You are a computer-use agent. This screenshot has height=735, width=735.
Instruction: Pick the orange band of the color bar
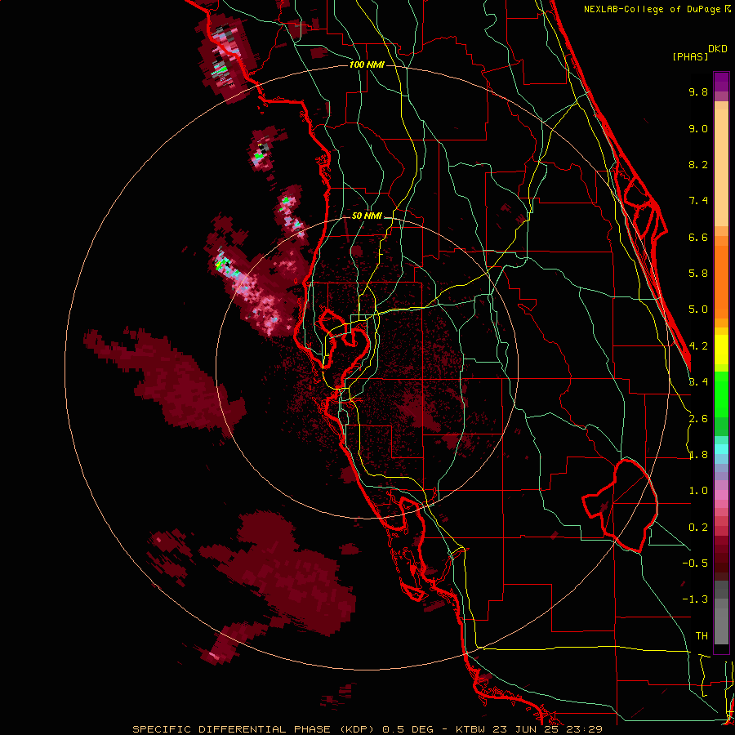click(721, 281)
